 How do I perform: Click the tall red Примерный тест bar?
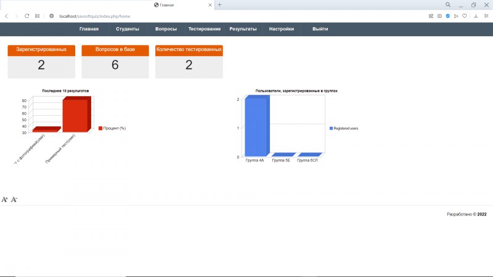point(76,114)
